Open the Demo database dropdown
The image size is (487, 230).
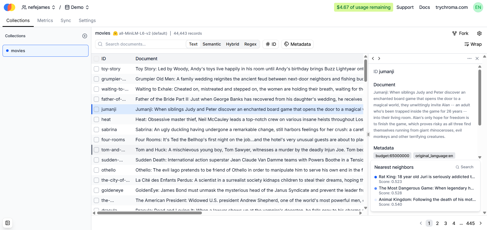(x=77, y=7)
